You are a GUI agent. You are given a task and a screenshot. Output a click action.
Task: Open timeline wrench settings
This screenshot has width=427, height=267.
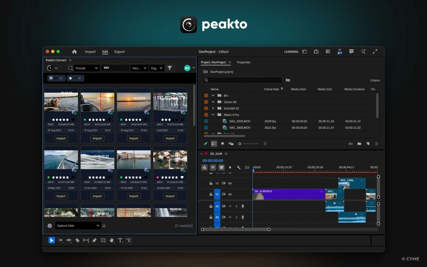tap(239, 167)
